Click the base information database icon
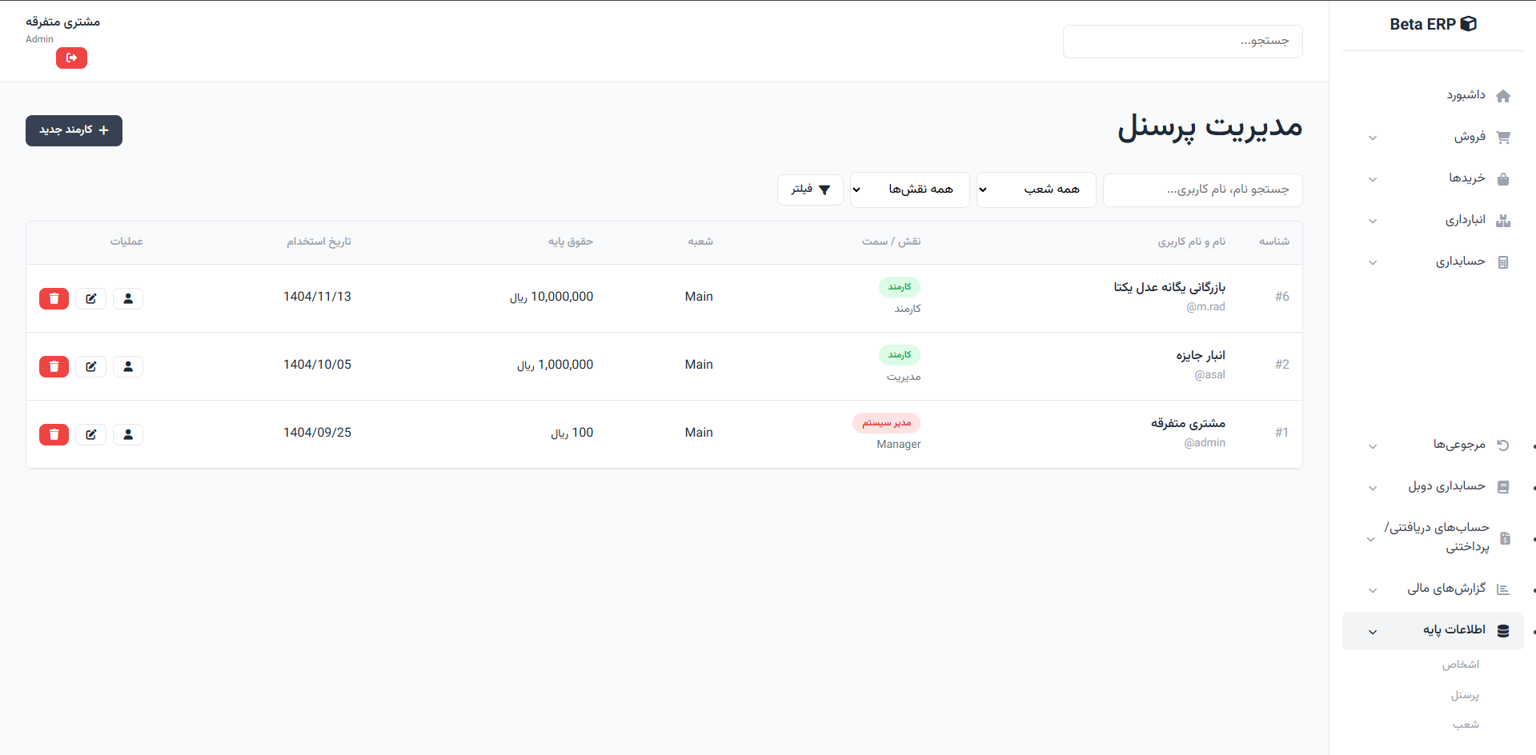 [x=1503, y=631]
